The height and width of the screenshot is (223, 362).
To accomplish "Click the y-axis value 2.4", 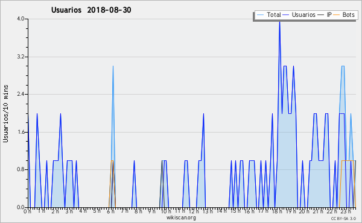I will click(21, 94).
